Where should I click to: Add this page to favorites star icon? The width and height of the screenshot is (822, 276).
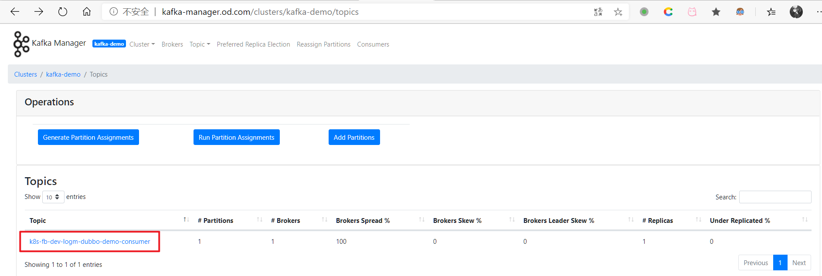[618, 12]
